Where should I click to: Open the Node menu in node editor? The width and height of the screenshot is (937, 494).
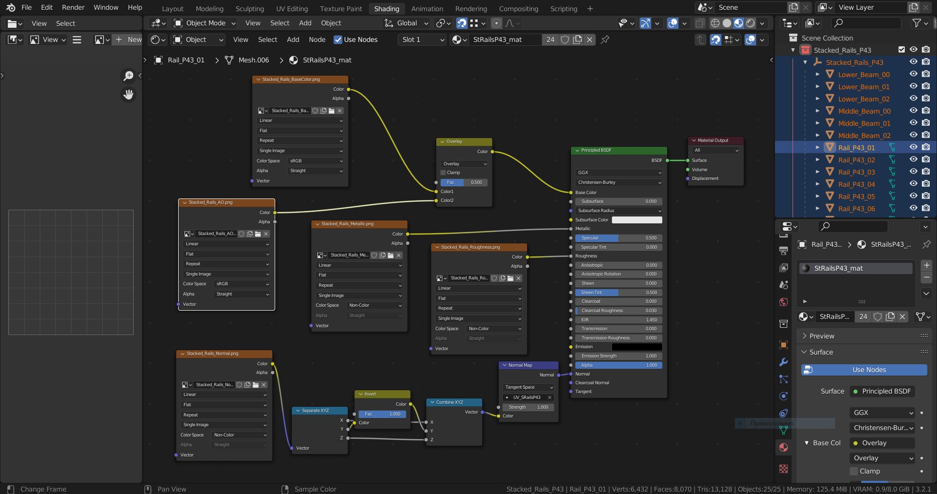coord(317,40)
